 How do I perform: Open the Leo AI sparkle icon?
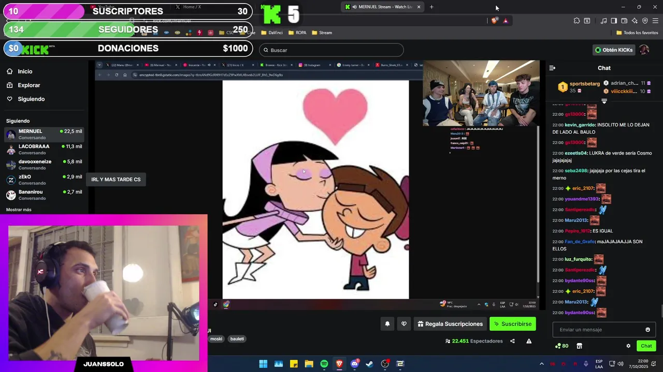[635, 21]
